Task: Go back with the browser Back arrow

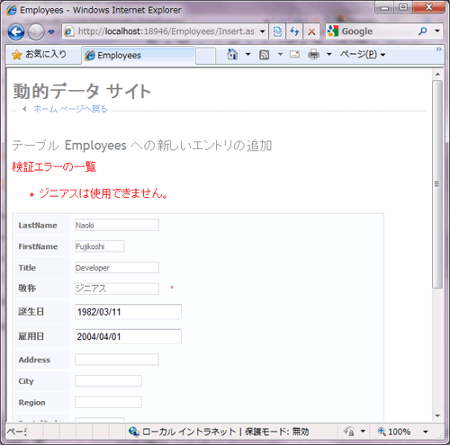Action: 16,31
